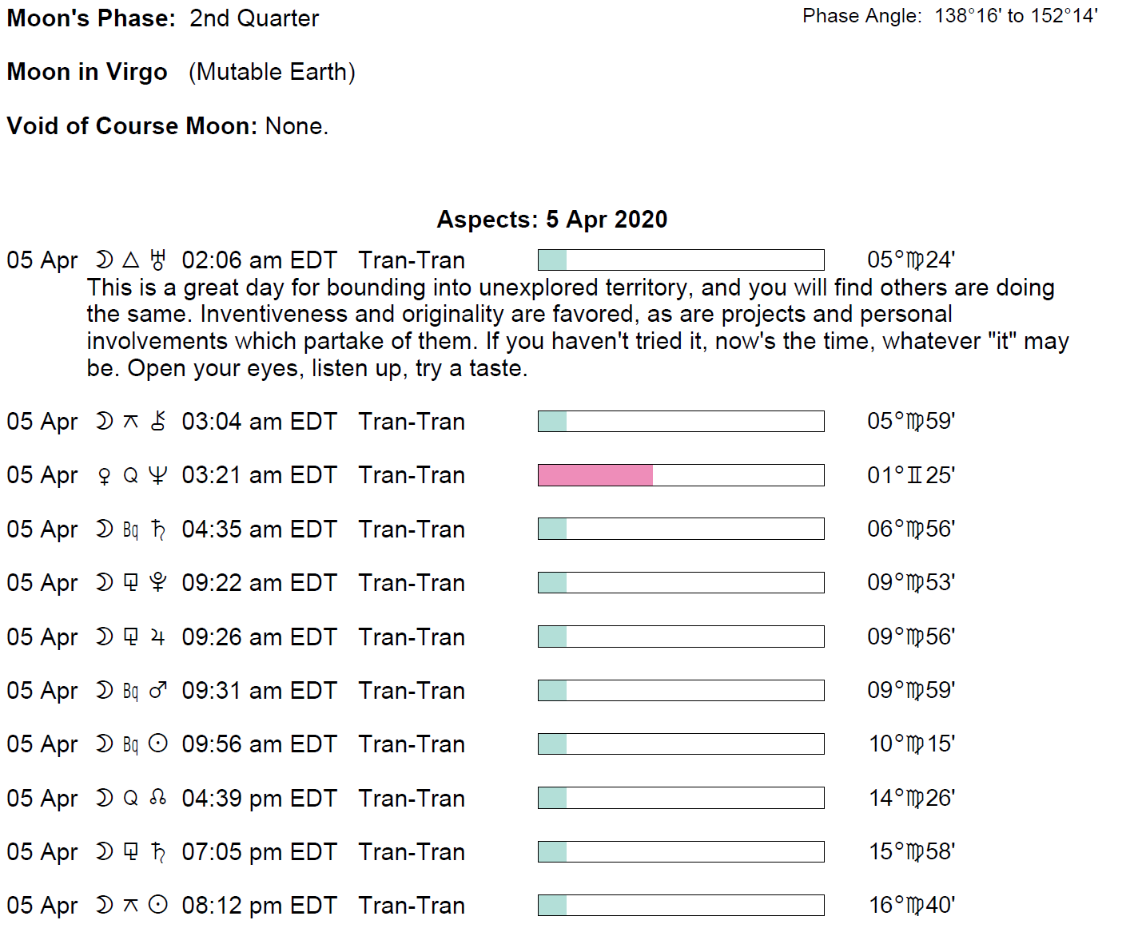Screen dimensions: 1134x928
Task: Click the "Moon's Phase: 2nd Quarter" heading
Action: pyautogui.click(x=162, y=18)
